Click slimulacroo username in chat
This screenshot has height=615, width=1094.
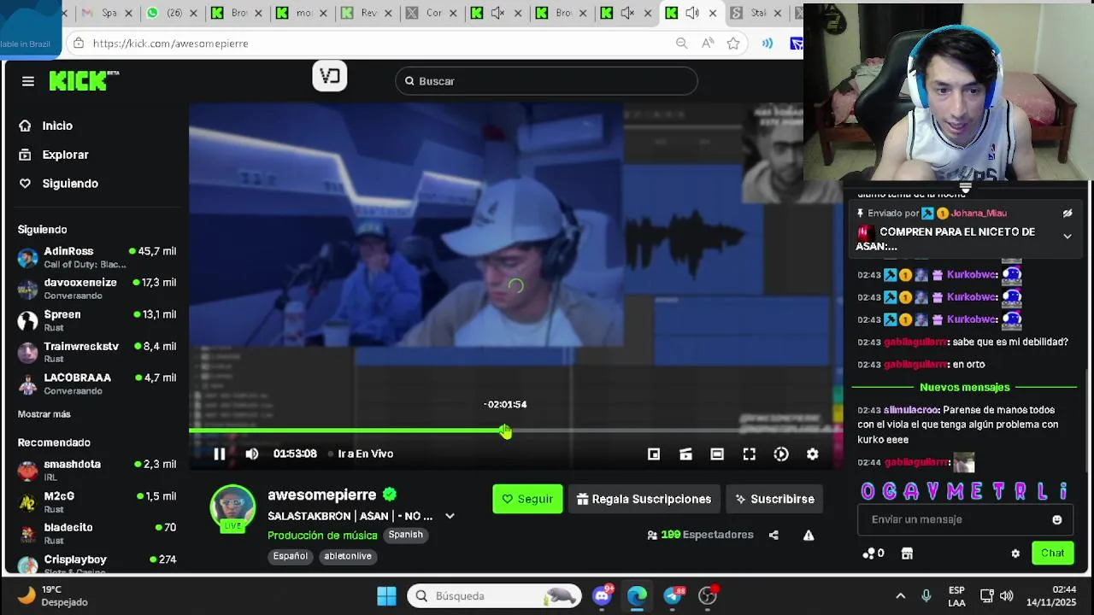click(912, 410)
